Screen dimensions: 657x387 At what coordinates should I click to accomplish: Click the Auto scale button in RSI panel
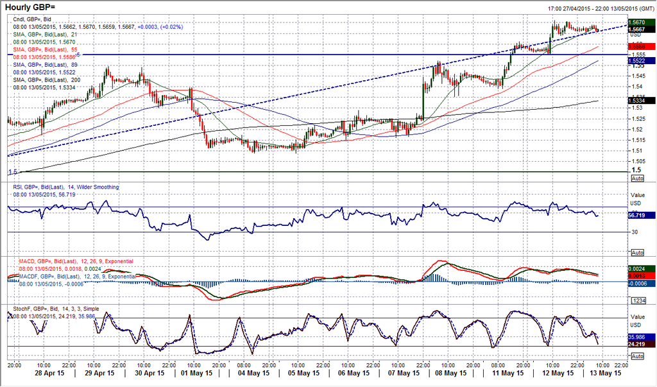[637, 253]
